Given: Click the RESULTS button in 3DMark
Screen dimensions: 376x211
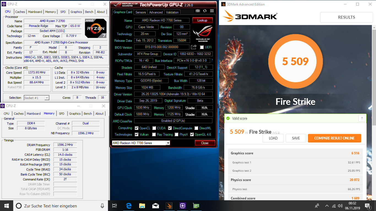Looking at the screenshot, I should [x=347, y=17].
